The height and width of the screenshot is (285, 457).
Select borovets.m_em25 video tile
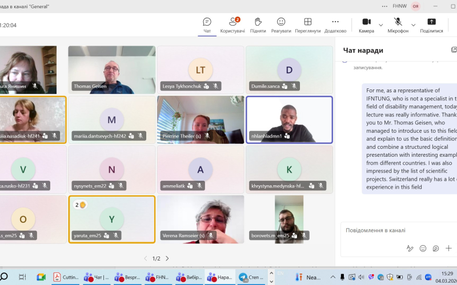pos(289,219)
